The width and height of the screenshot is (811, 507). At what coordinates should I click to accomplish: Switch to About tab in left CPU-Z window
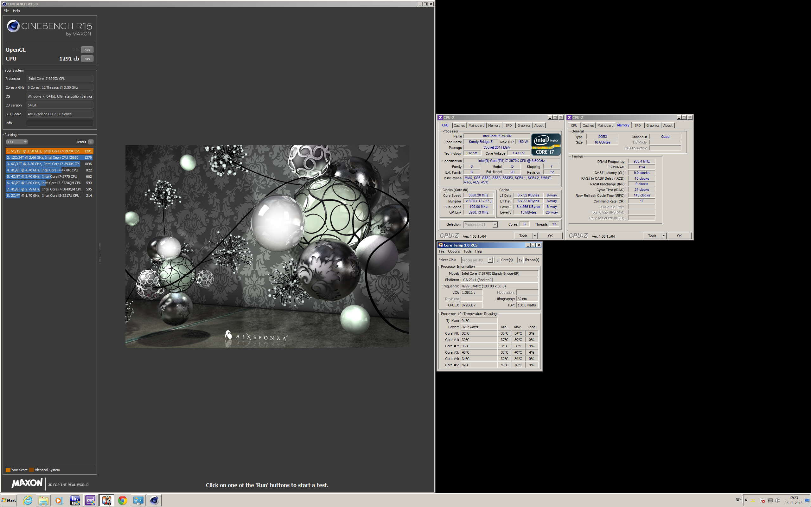(x=539, y=125)
